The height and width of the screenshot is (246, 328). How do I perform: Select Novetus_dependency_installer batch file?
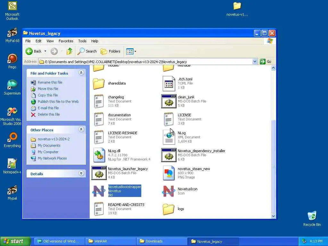click(193, 155)
